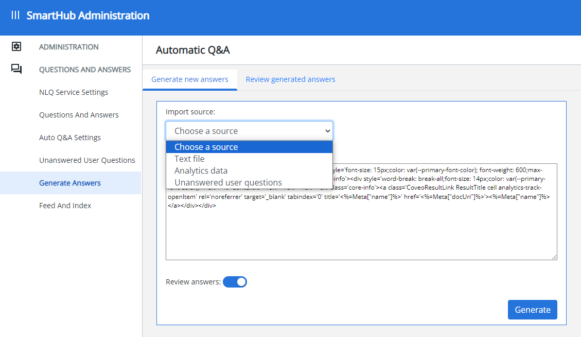Open Auto Q&A Settings
This screenshot has width=581, height=337.
(70, 138)
